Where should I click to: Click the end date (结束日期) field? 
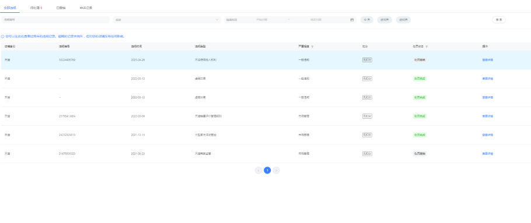point(316,20)
